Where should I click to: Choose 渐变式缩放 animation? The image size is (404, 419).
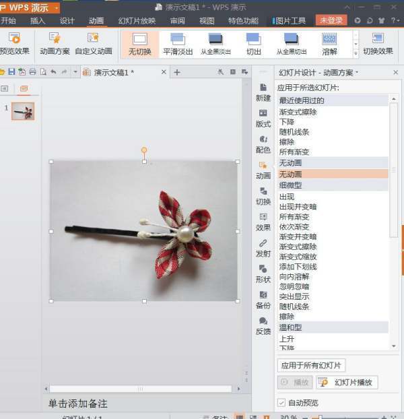(298, 257)
